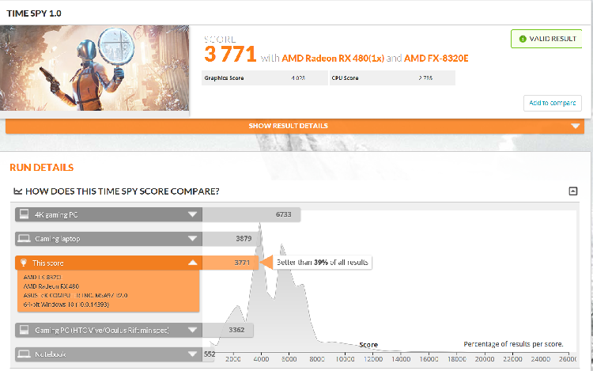
Task: Click the score distribution peak in the chart
Action: coord(260,225)
